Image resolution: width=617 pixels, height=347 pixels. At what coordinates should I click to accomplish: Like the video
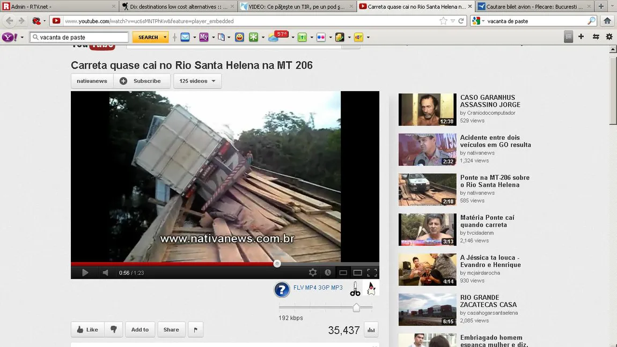[x=87, y=330]
